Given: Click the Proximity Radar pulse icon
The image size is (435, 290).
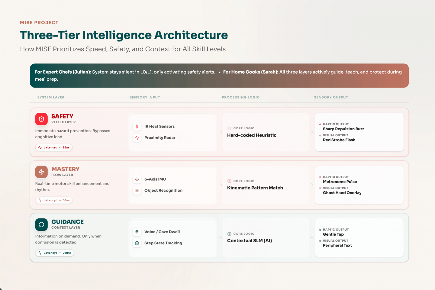Looking at the screenshot, I should 137,138.
